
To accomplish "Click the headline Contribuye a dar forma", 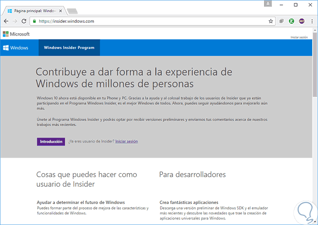I will tap(134, 77).
